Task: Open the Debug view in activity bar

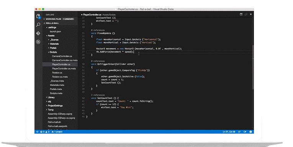Action: pos(38,42)
